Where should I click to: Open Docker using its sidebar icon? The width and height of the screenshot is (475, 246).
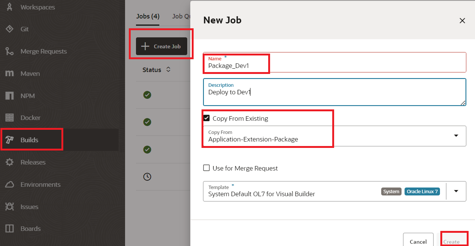click(9, 118)
